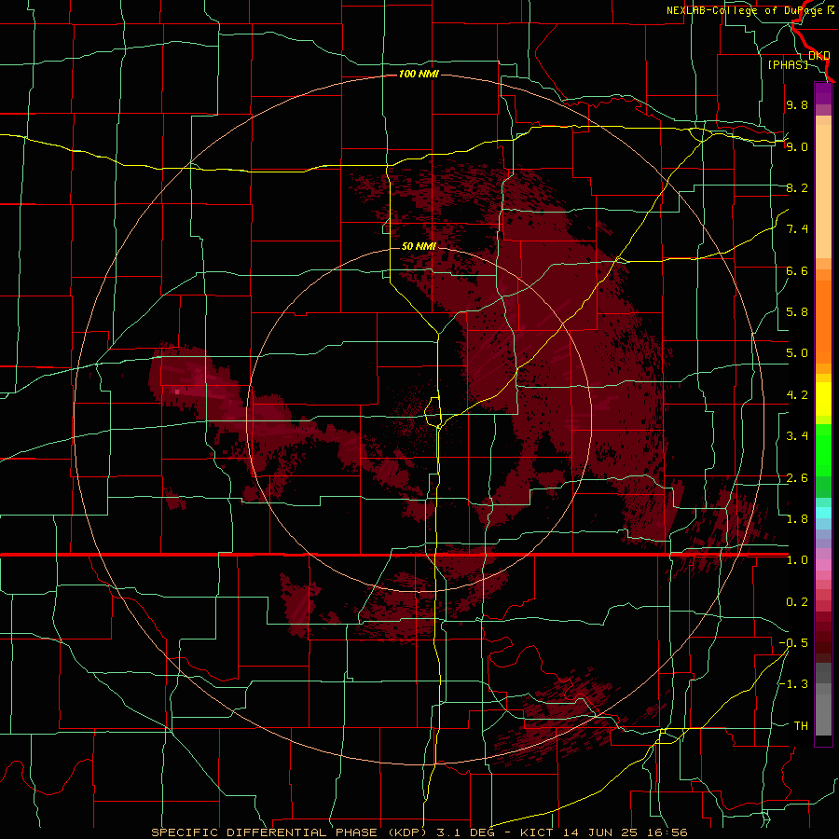
Task: Pick the yellow swatch on the color bar
Action: click(x=823, y=399)
